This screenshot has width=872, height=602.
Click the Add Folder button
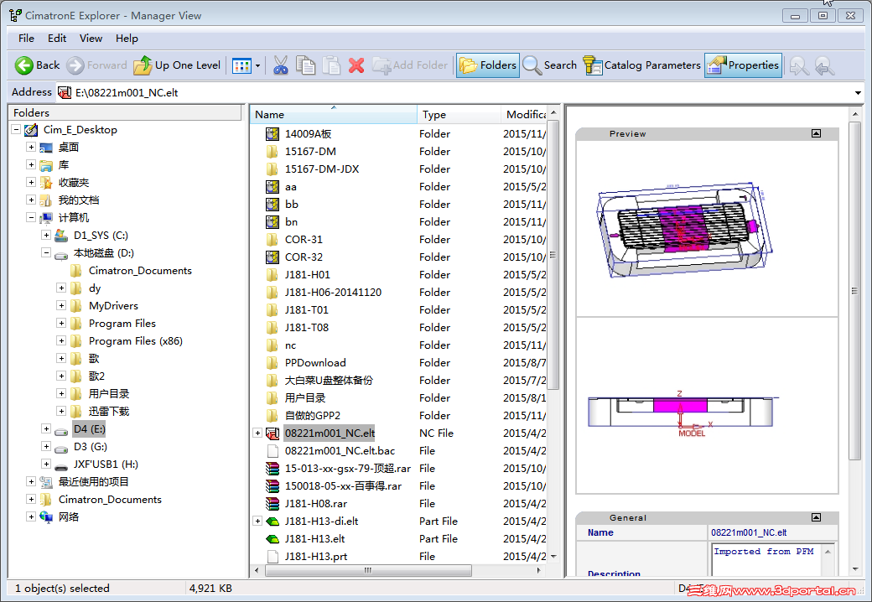(x=410, y=65)
